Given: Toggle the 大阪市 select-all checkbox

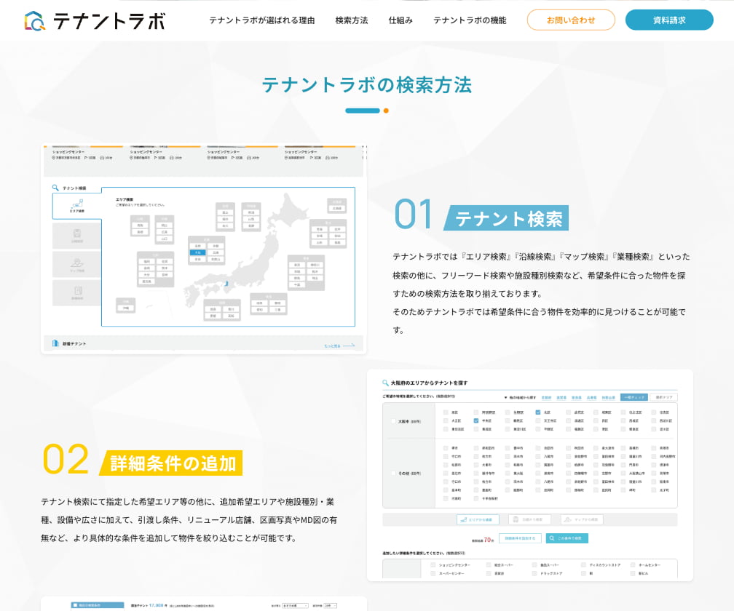Looking at the screenshot, I should tap(394, 421).
